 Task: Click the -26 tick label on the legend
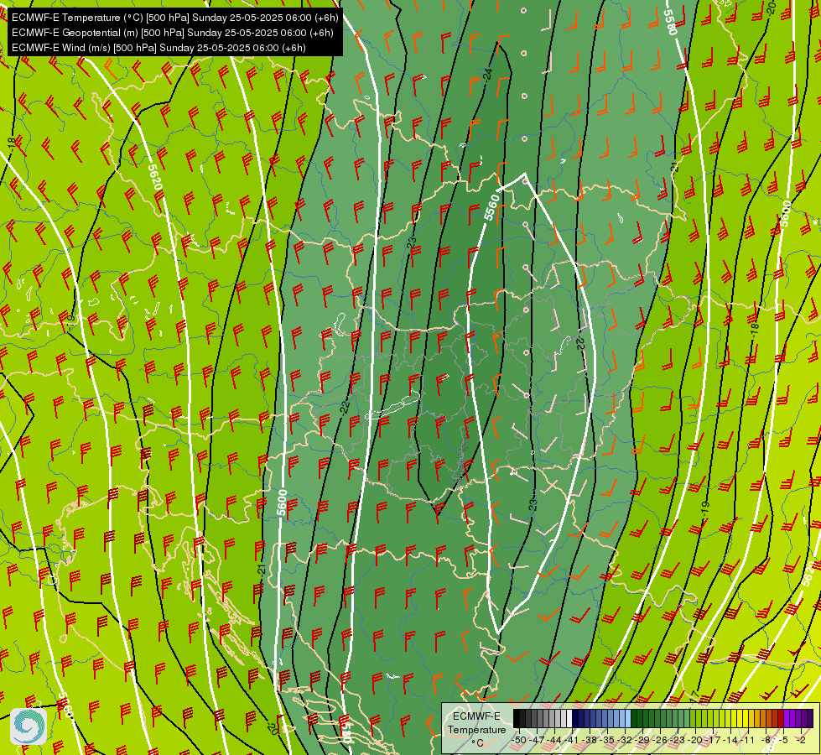coord(660,740)
